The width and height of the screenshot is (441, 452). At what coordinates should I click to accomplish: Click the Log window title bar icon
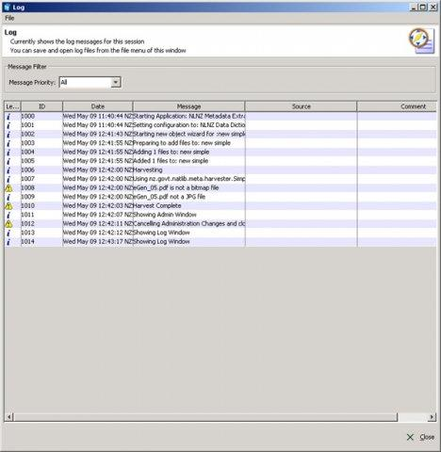pyautogui.click(x=7, y=7)
